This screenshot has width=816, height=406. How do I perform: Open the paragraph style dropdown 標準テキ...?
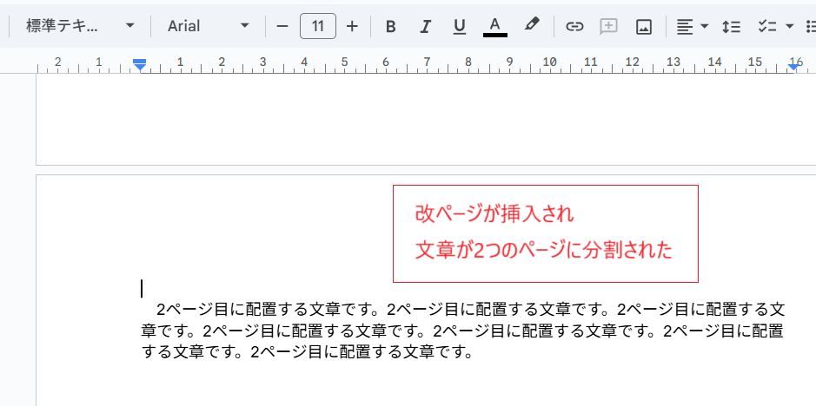pyautogui.click(x=80, y=26)
